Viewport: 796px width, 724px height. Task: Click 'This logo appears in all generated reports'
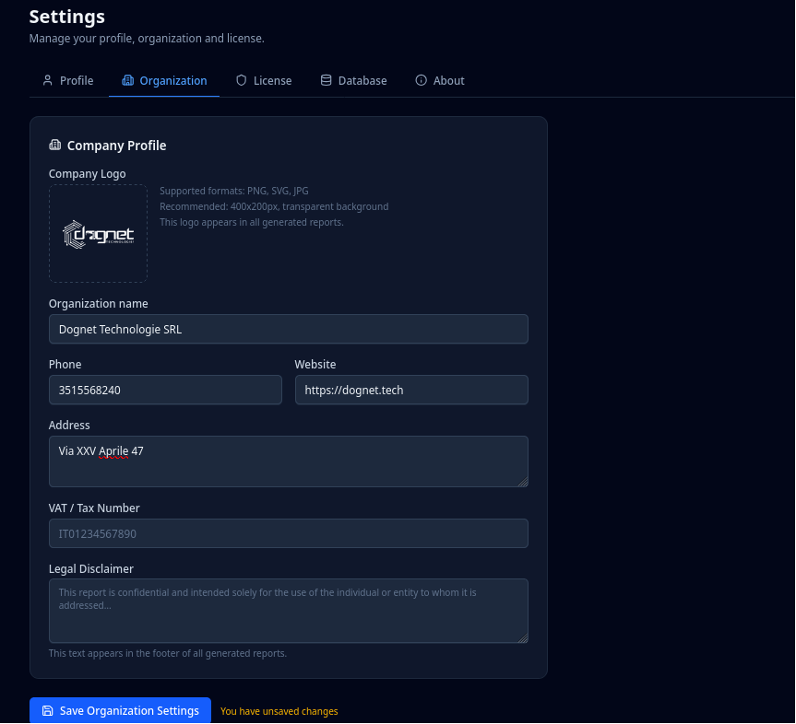[252, 222]
